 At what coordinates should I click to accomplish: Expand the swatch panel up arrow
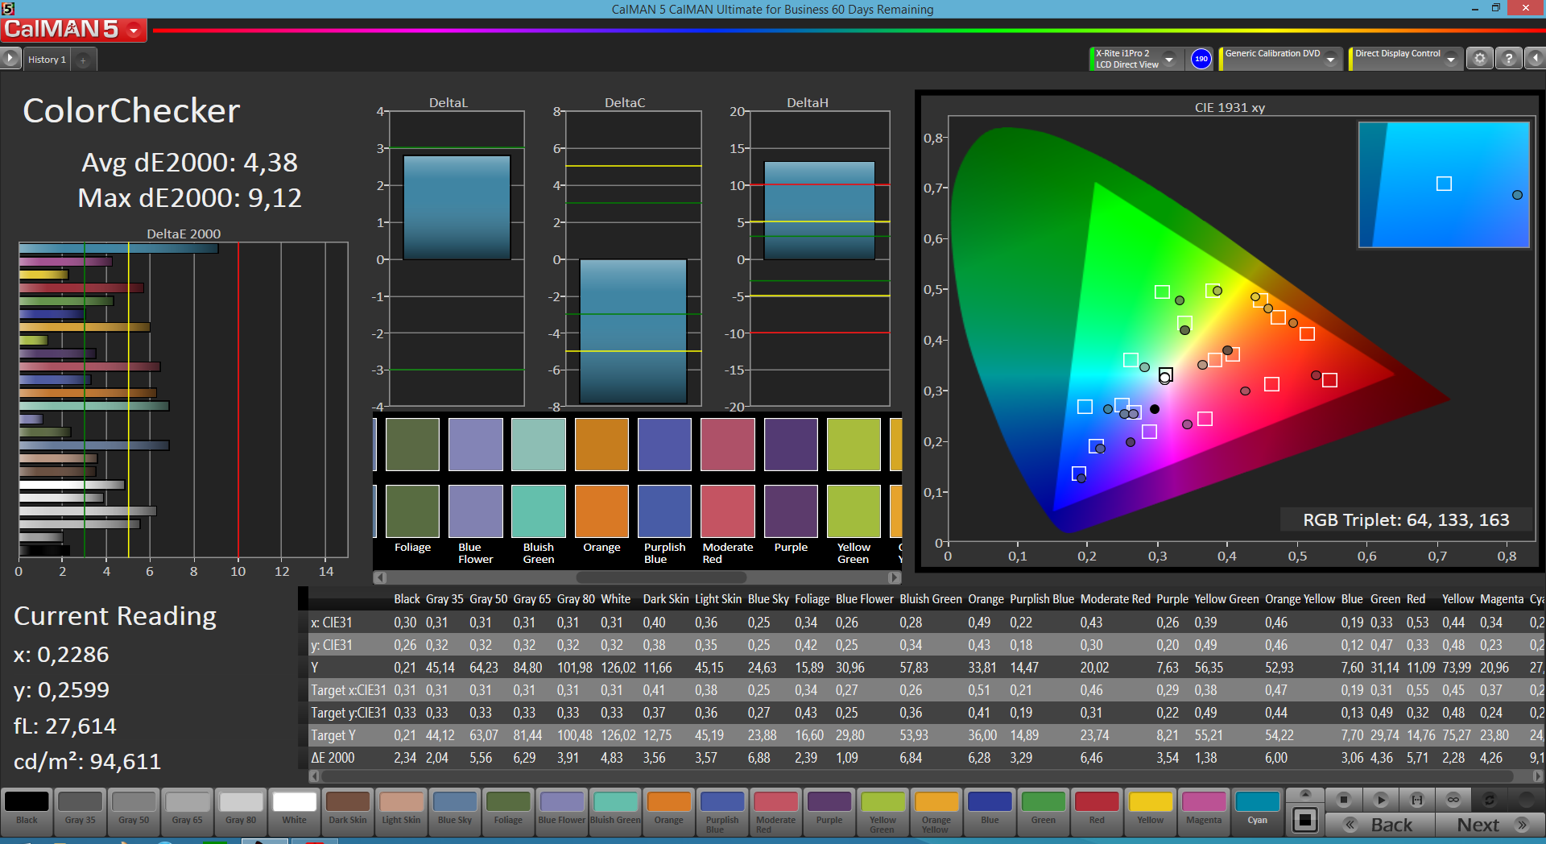pyautogui.click(x=1305, y=795)
